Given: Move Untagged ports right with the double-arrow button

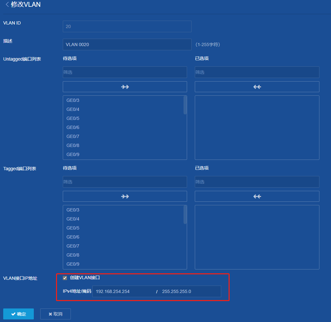Looking at the screenshot, I should (x=125, y=87).
